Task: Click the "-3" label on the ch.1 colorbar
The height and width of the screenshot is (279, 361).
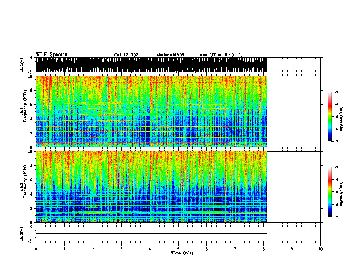Action: point(336,92)
